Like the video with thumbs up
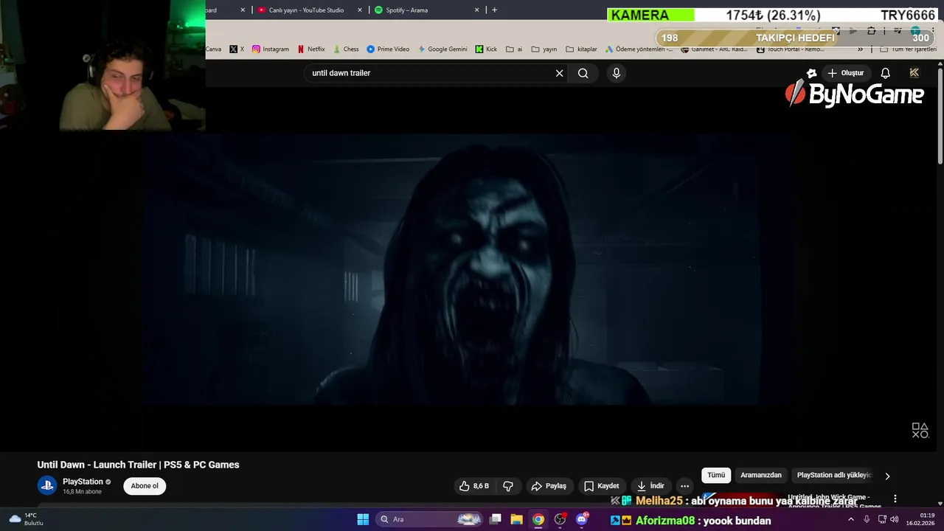The height and width of the screenshot is (531, 944). coord(473,486)
